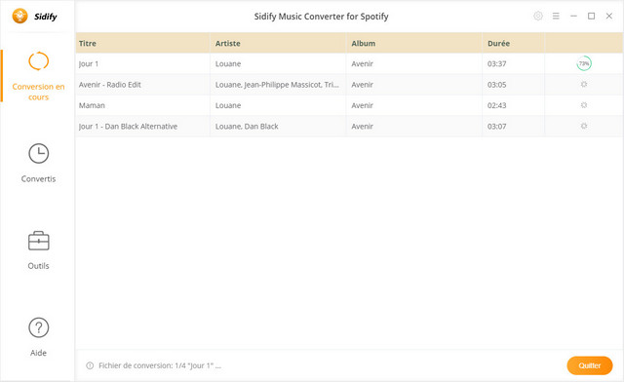Screen dimensions: 624x382
Task: Click pending status icon for Avenir - Radio Edit
Action: 584,85
